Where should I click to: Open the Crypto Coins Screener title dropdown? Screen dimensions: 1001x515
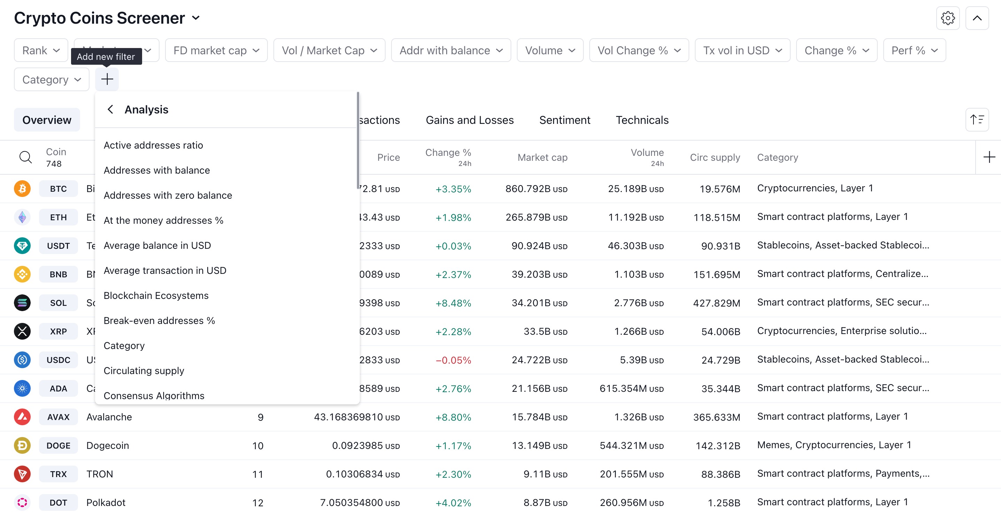196,18
